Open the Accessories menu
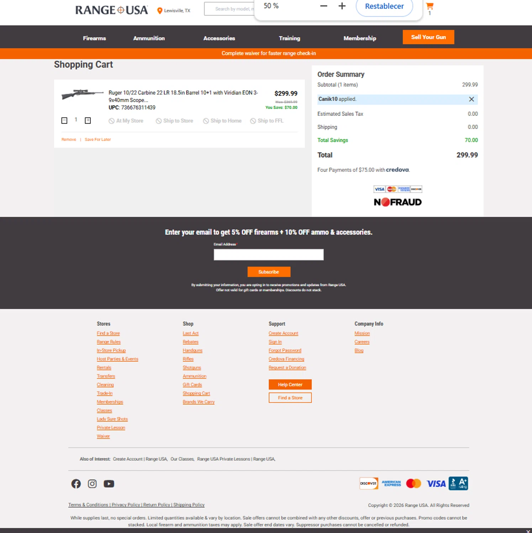Image resolution: width=532 pixels, height=533 pixels. coord(219,38)
